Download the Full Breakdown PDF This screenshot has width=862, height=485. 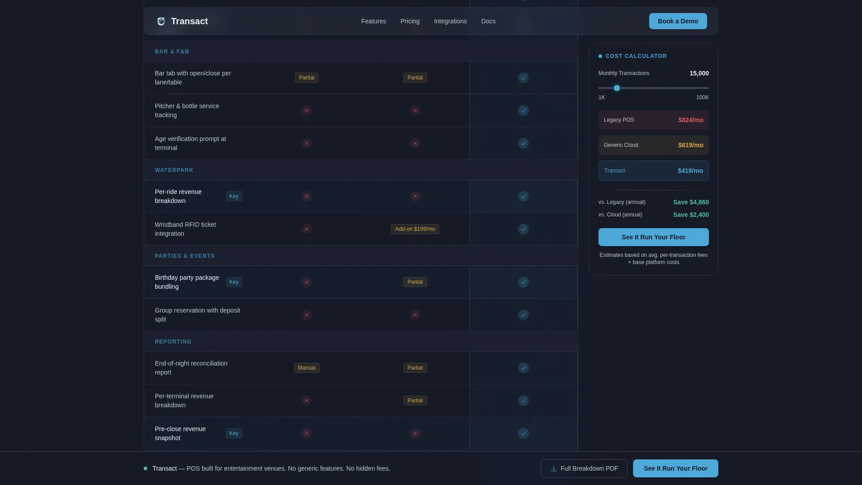584,468
